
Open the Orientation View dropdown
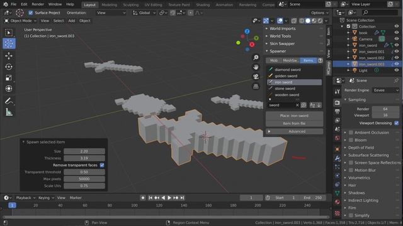pyautogui.click(x=111, y=13)
